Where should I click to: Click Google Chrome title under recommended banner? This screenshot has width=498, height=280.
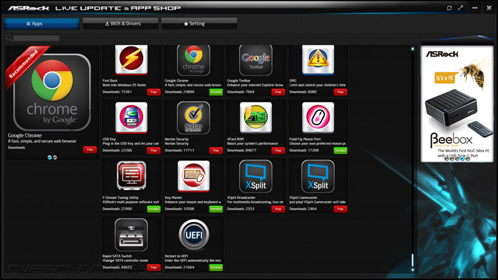click(x=25, y=136)
